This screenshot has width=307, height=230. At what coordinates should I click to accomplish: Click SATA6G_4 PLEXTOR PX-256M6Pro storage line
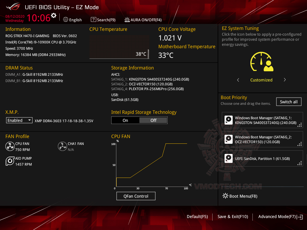click(x=148, y=89)
